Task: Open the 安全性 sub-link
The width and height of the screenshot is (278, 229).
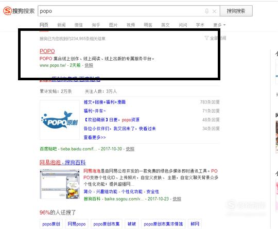Action: 153,191
